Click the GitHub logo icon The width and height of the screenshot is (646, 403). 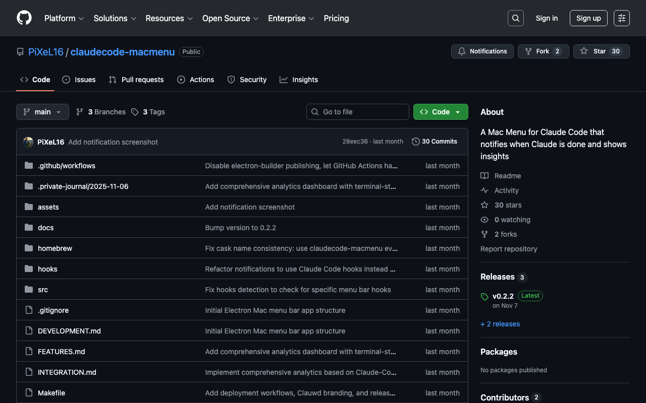pos(24,18)
